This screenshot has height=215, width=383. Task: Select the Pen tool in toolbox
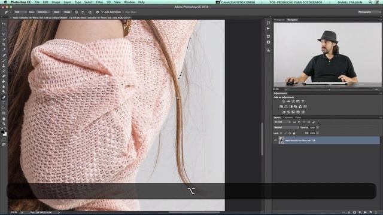click(x=4, y=97)
